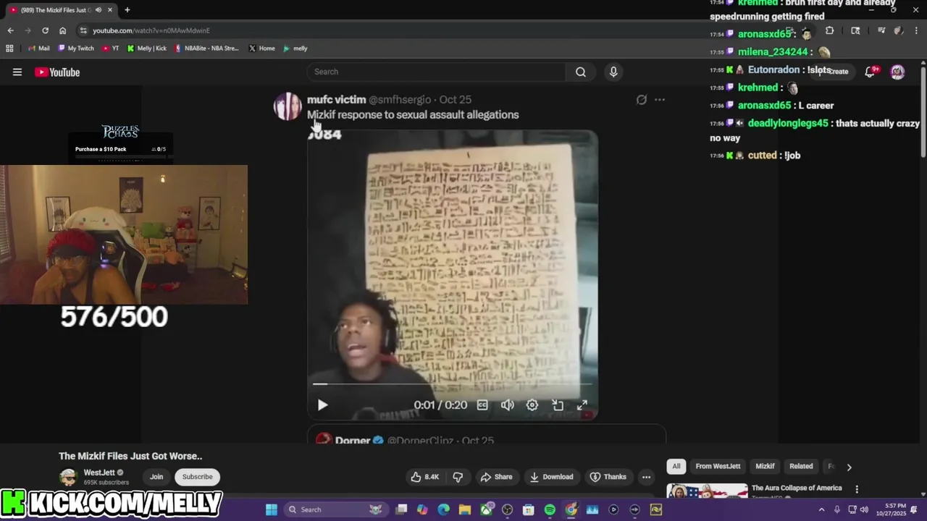Open Spotify from the taskbar
The height and width of the screenshot is (521, 927).
pyautogui.click(x=550, y=509)
